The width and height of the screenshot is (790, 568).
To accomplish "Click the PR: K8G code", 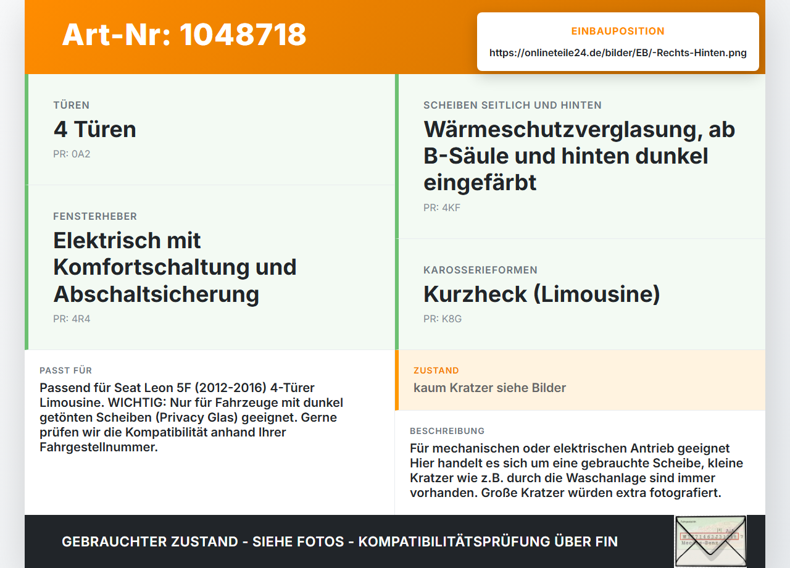I will coord(443,319).
